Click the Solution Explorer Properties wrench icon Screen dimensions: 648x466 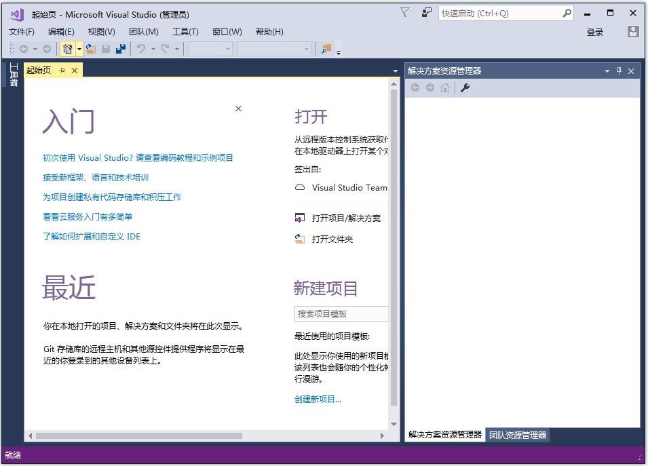tap(465, 88)
